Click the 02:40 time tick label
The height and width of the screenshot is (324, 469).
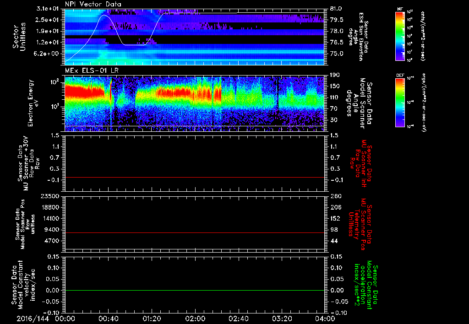[x=238, y=319]
